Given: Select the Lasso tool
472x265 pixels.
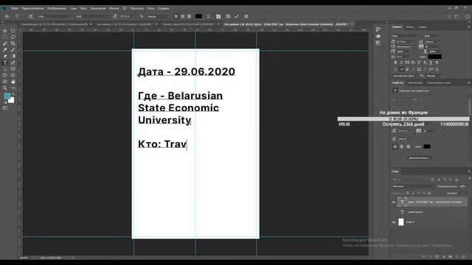Looking at the screenshot, I should 13,37.
